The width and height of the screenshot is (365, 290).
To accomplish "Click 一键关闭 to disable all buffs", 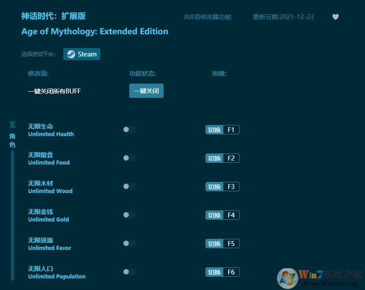I will (146, 91).
